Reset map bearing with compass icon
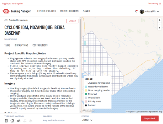The image size is (163, 124). [160, 28]
